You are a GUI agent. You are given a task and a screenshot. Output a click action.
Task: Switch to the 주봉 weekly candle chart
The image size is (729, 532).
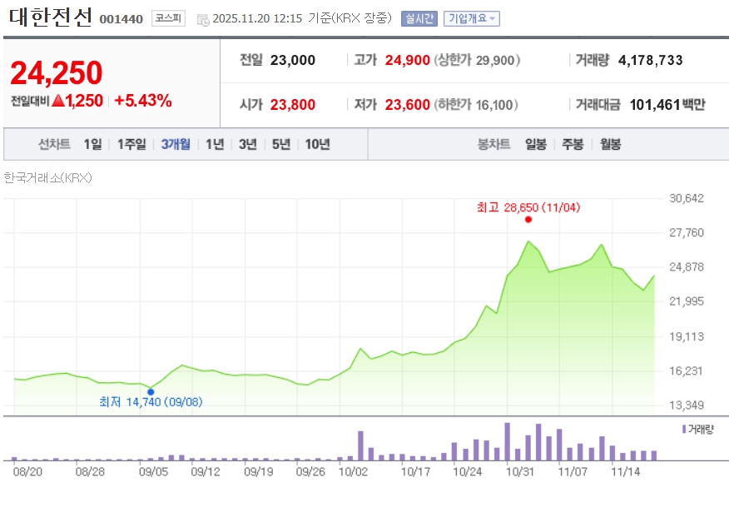[573, 144]
